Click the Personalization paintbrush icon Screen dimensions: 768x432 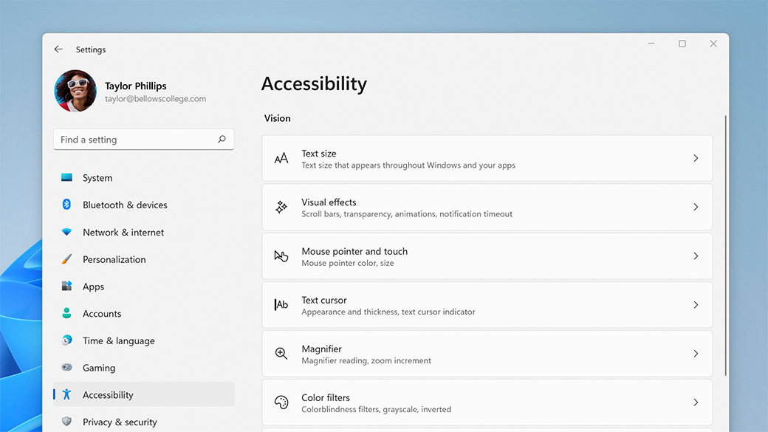[66, 258]
